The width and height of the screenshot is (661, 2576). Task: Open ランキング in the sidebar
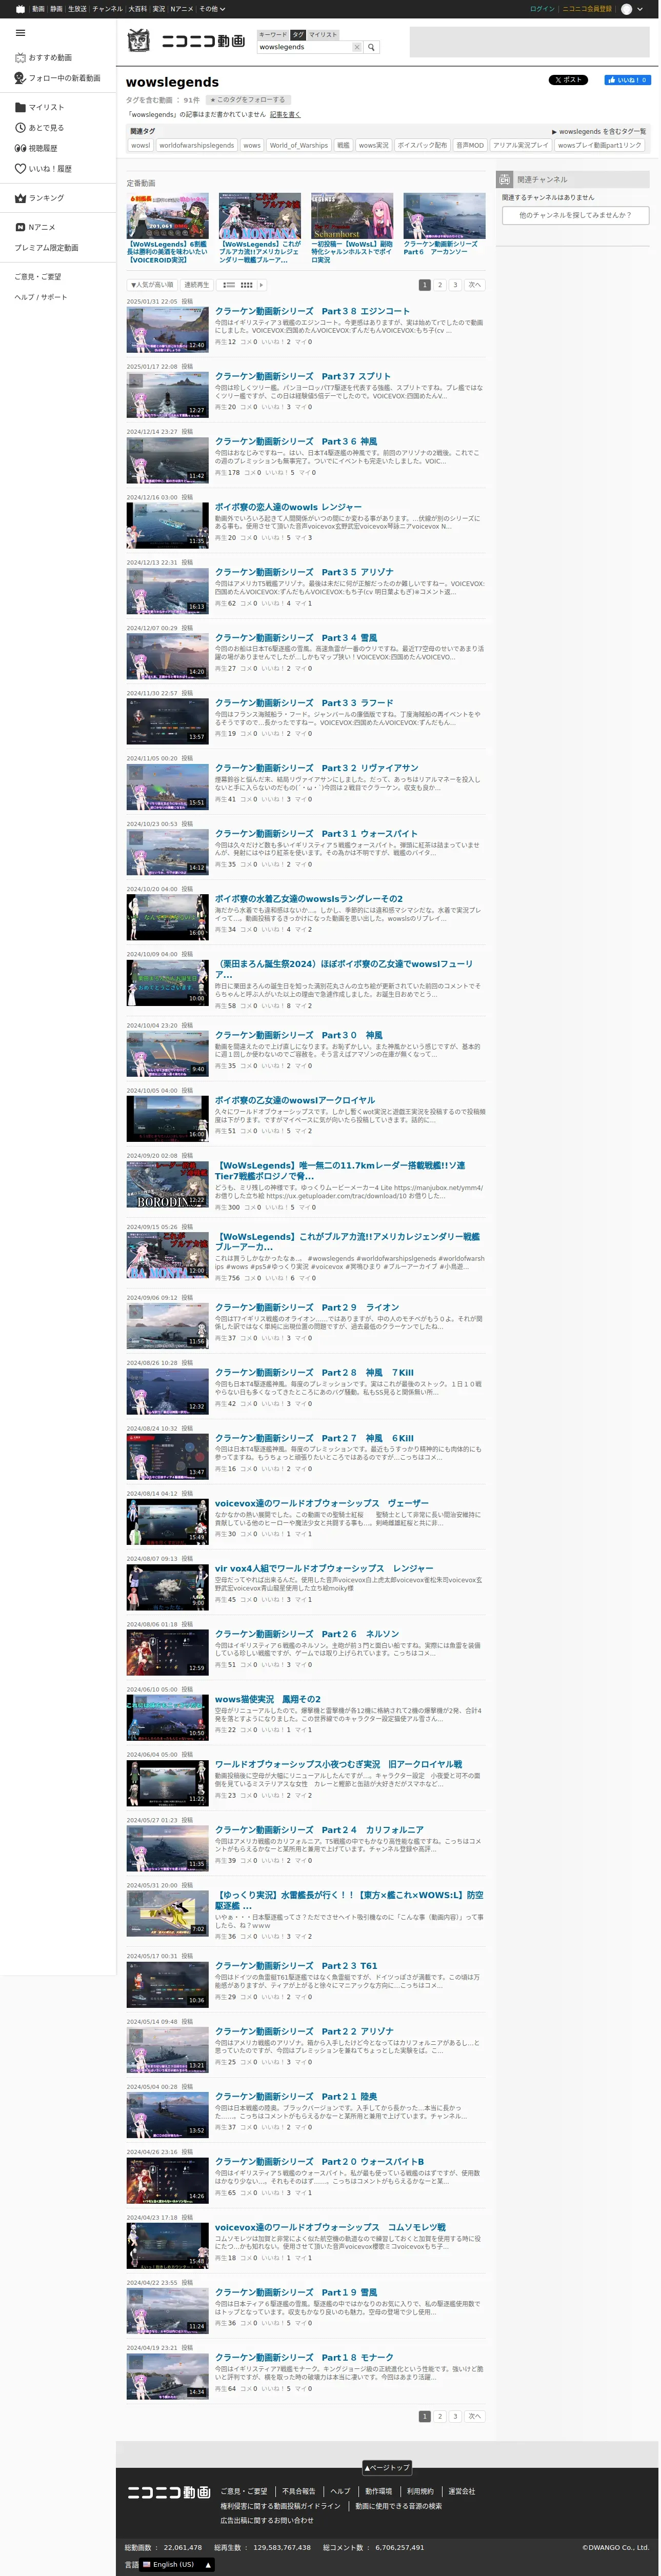tap(39, 198)
